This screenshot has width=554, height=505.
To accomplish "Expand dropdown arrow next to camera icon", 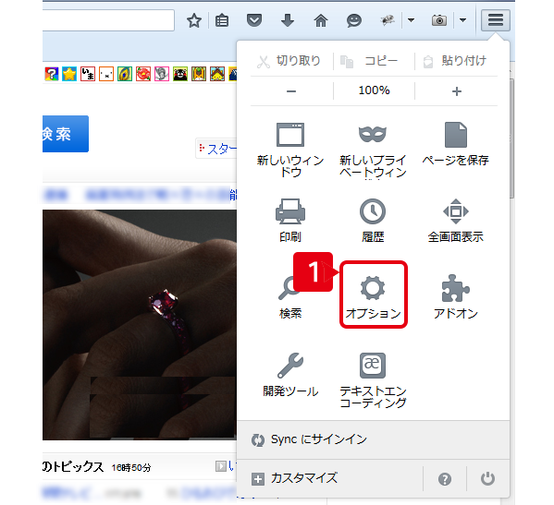I will [x=462, y=20].
